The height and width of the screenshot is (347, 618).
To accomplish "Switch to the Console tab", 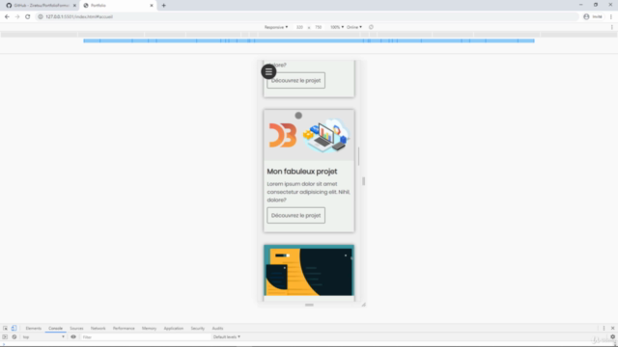I will (x=56, y=328).
